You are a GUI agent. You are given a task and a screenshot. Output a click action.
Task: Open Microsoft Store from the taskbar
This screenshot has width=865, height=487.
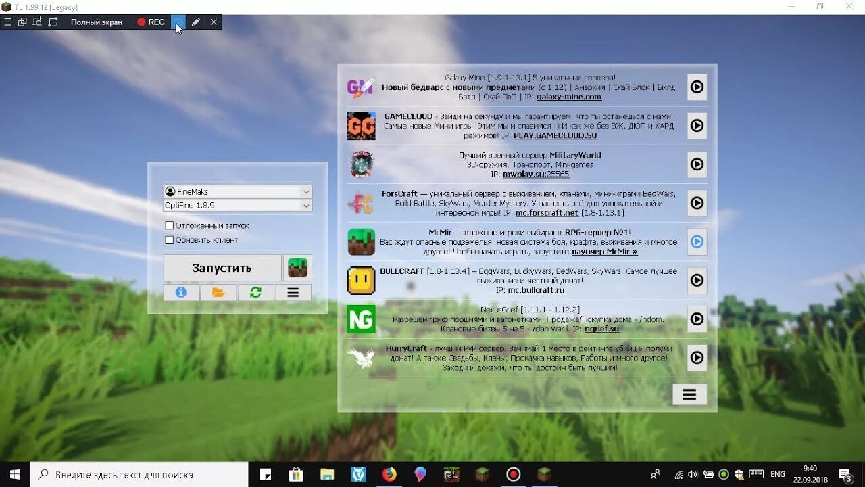(x=296, y=475)
